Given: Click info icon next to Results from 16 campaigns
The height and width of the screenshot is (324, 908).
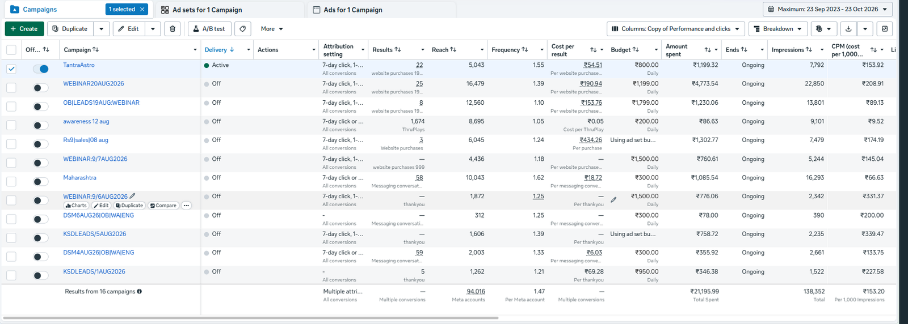Looking at the screenshot, I should [x=139, y=292].
